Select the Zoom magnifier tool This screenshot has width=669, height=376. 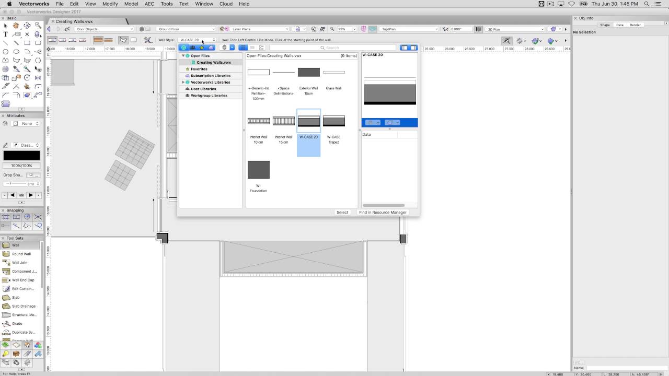point(38,25)
